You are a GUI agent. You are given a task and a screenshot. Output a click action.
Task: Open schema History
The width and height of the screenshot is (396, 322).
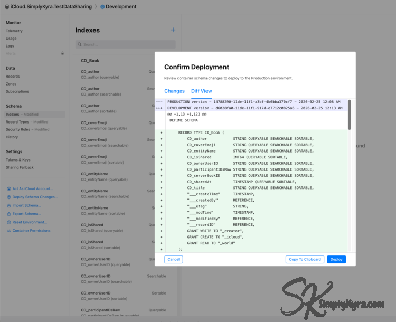(x=12, y=137)
